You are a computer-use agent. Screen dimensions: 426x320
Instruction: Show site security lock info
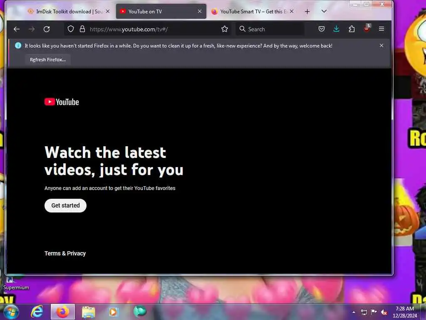(x=82, y=29)
